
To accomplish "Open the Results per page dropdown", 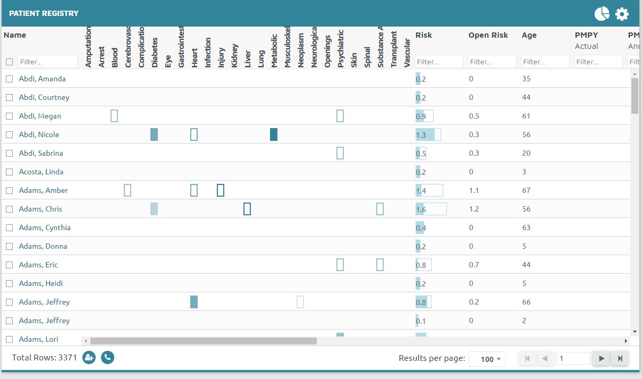I will (487, 359).
